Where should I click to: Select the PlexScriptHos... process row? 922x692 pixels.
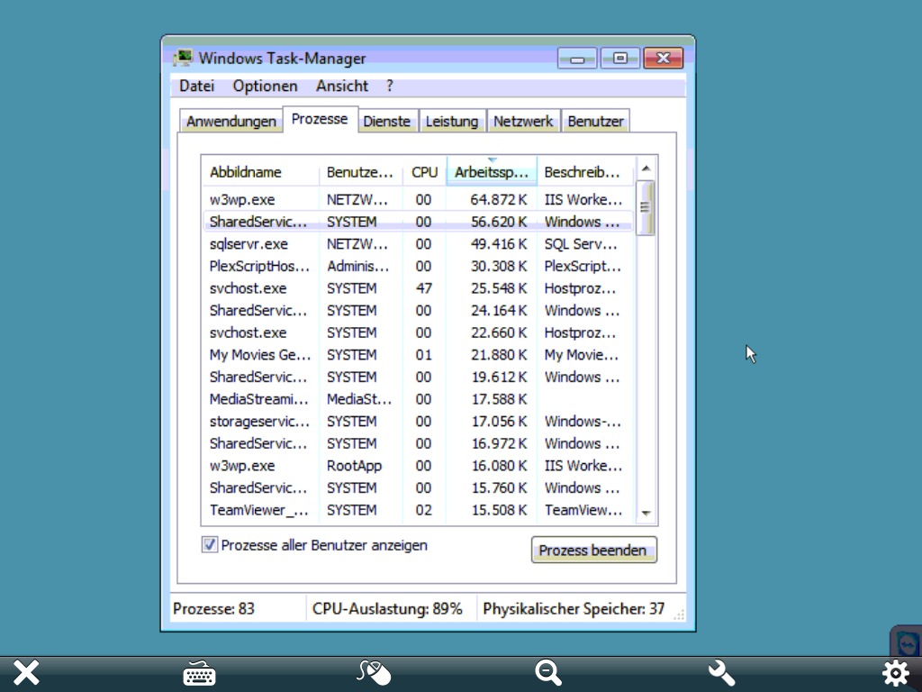418,266
